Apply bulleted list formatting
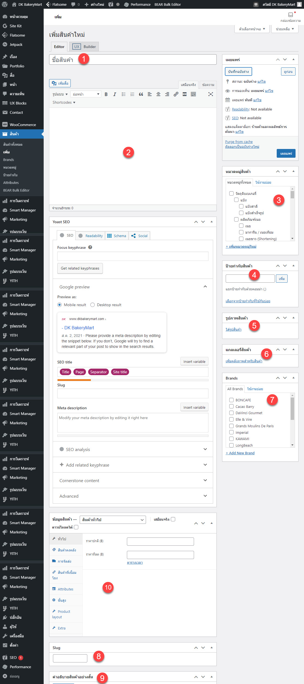 coord(124,94)
